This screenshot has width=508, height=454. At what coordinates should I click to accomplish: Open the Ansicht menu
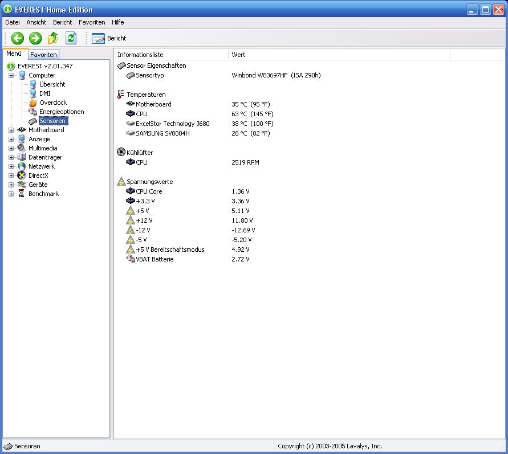[36, 22]
